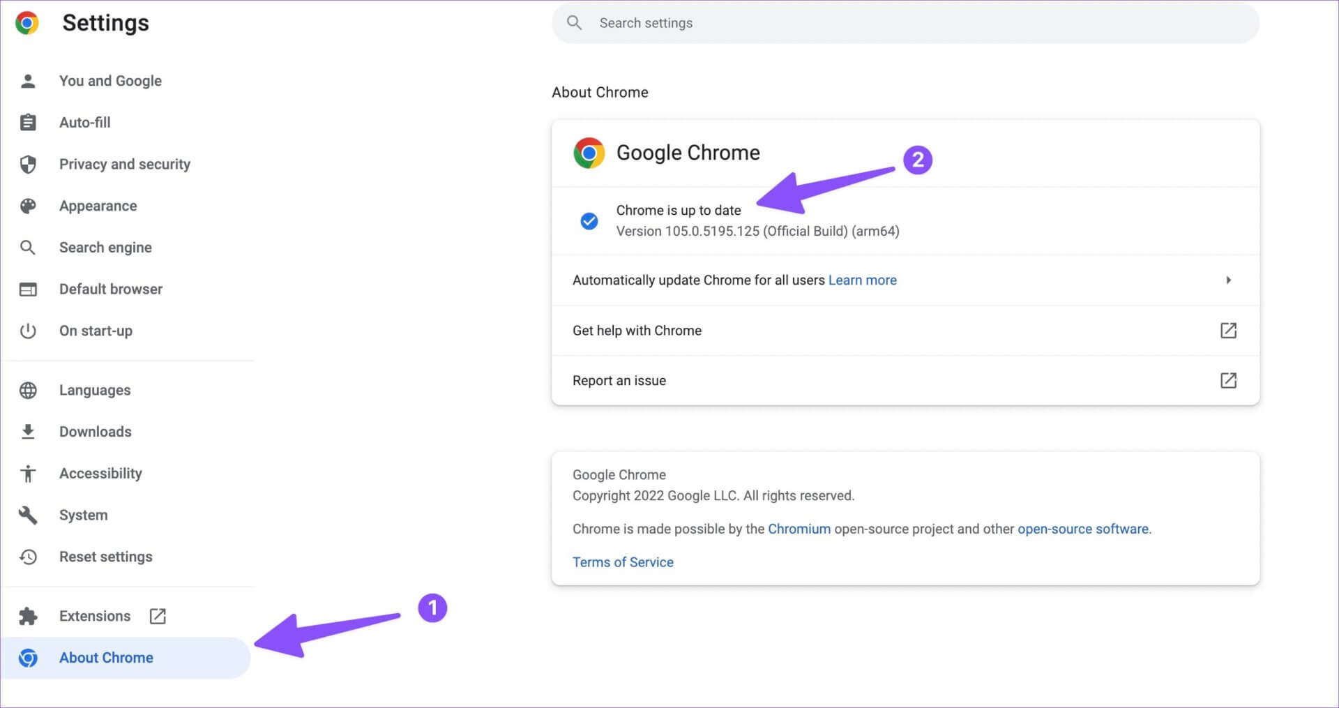Viewport: 1339px width, 708px height.
Task: Click the globe icon for Languages
Action: pyautogui.click(x=28, y=391)
